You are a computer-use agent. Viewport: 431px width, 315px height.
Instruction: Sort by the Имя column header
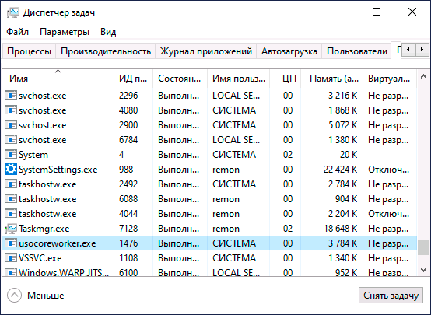click(58, 79)
